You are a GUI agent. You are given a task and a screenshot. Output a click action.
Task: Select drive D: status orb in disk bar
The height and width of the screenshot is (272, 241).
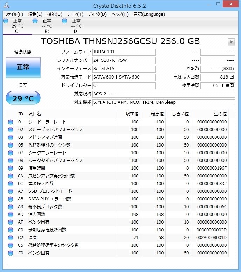point(64,21)
